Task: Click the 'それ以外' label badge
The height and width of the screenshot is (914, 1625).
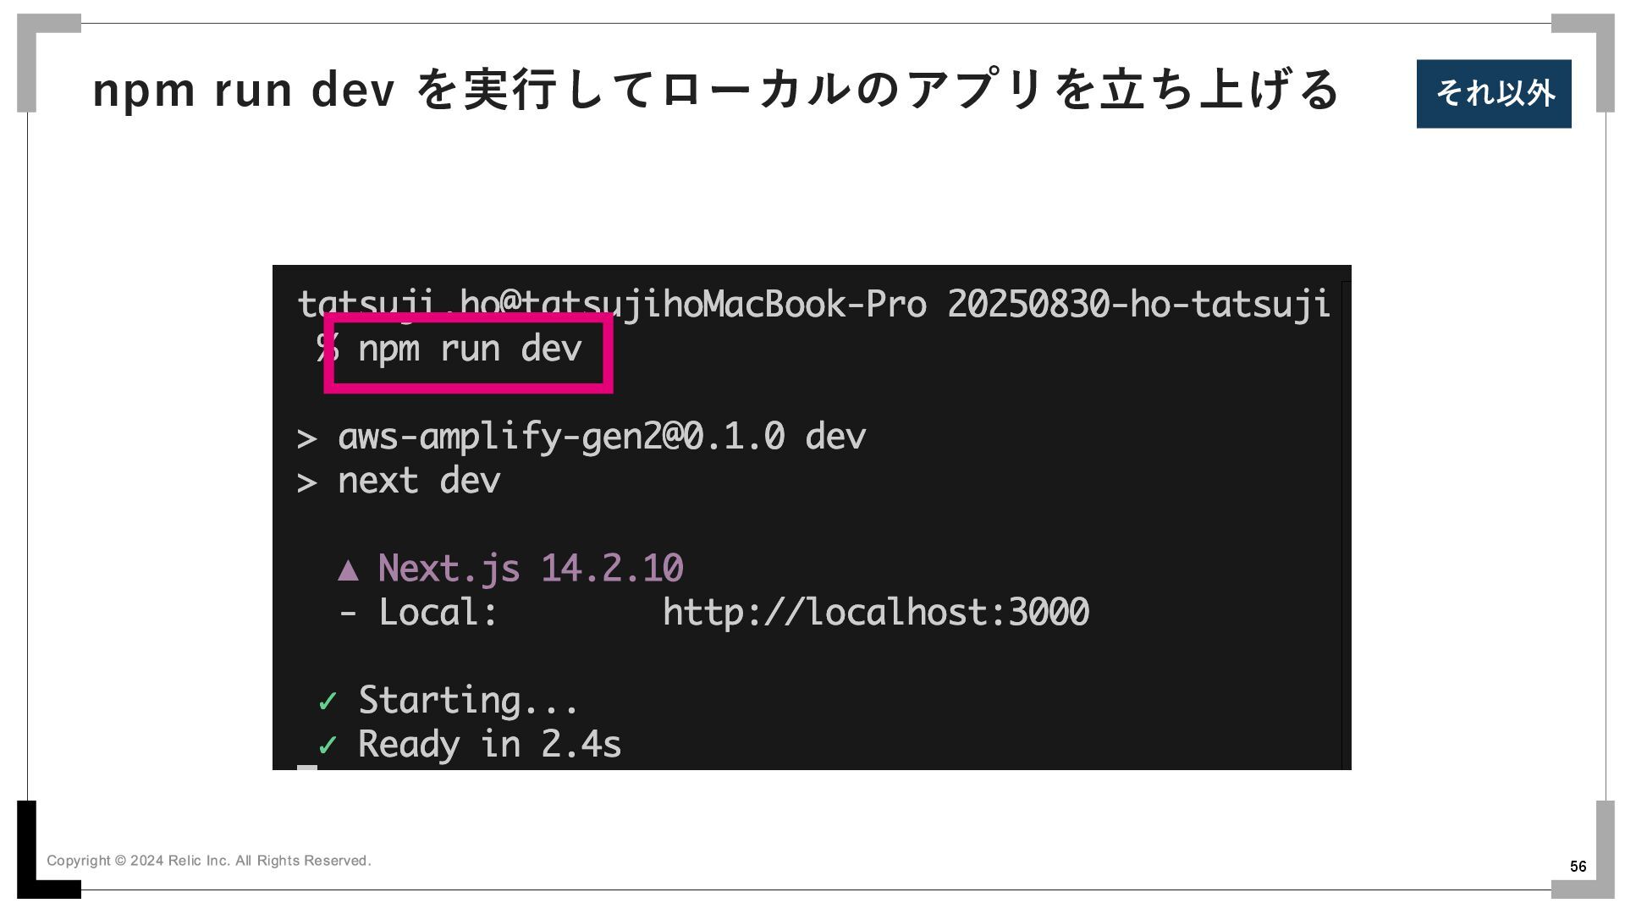Action: 1494,94
